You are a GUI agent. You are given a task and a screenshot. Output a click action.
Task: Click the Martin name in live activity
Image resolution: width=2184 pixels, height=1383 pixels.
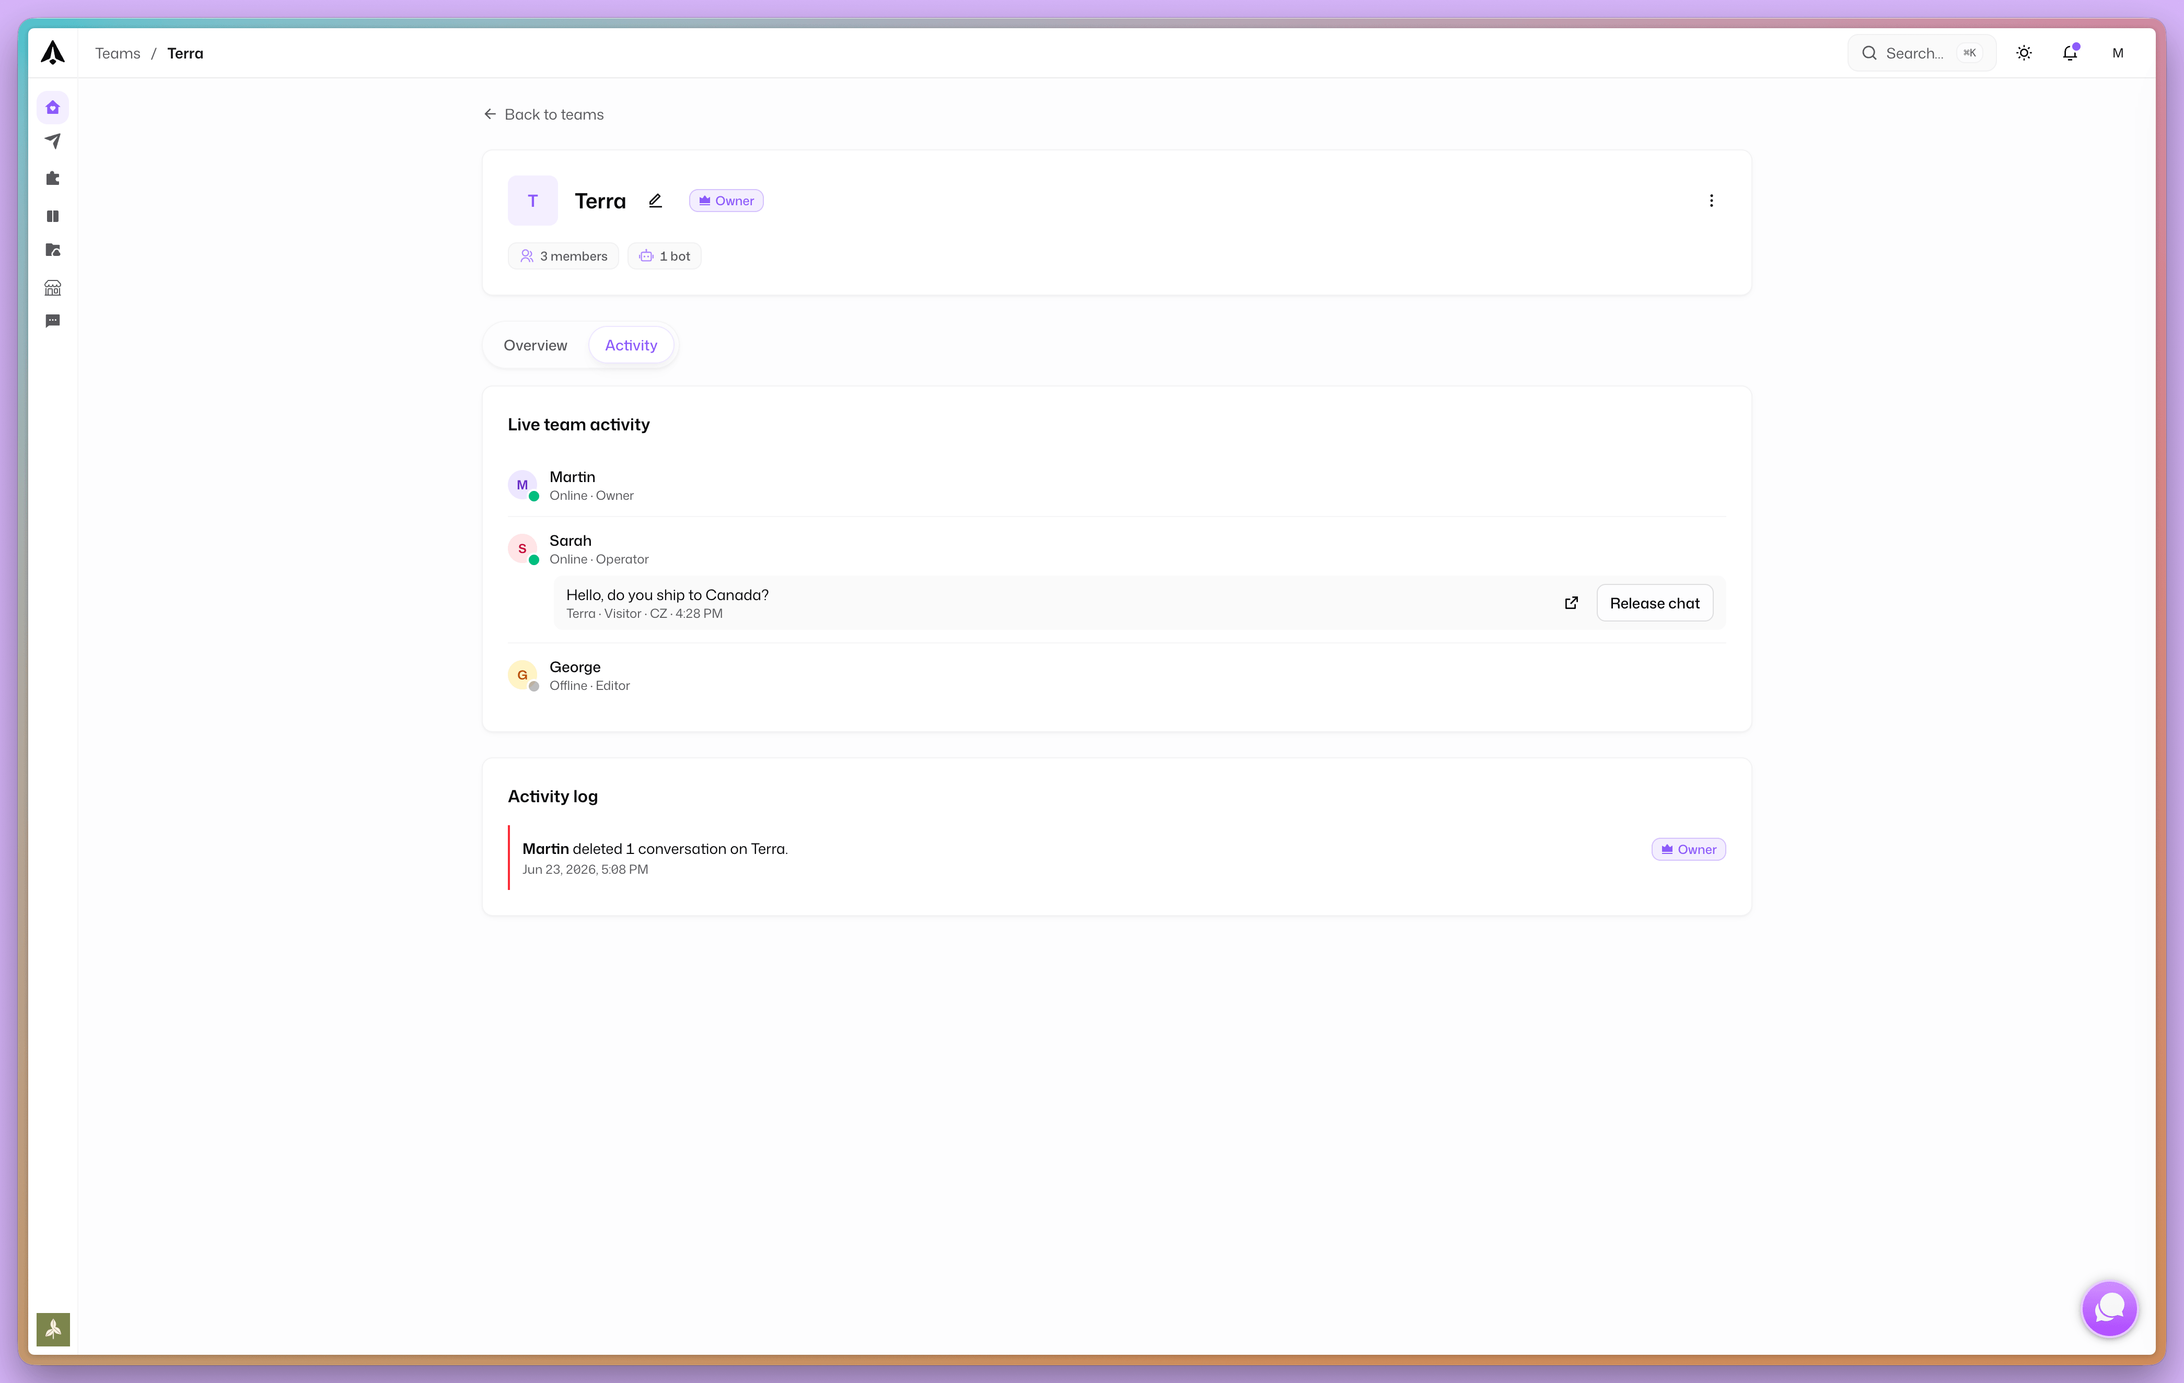pyautogui.click(x=572, y=477)
